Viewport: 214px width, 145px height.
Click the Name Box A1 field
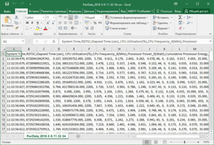coord(13,41)
